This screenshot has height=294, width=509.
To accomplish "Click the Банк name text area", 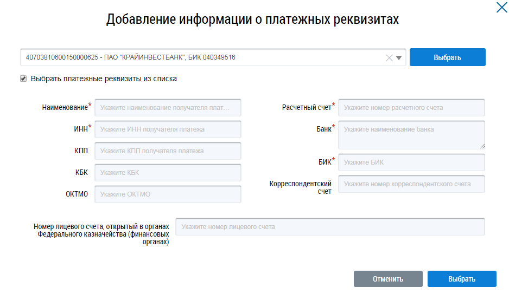I will coord(411,134).
